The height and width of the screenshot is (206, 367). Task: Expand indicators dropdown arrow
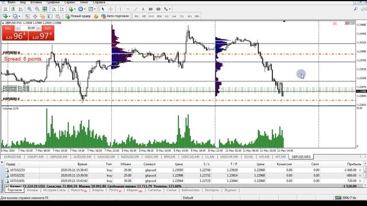pyautogui.click(x=75, y=9)
